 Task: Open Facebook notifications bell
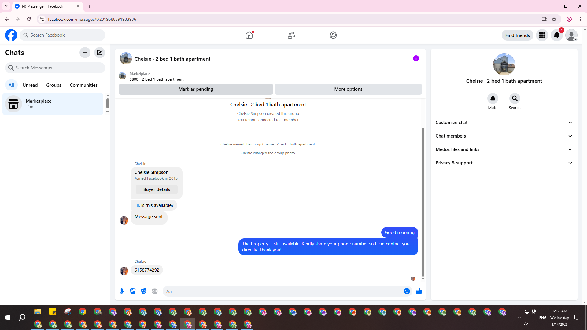point(556,35)
